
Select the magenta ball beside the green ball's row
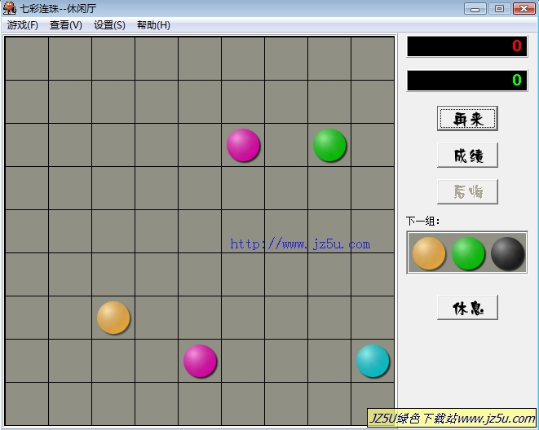[243, 145]
